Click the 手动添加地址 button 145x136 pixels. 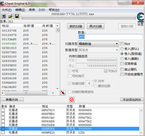(x=132, y=99)
